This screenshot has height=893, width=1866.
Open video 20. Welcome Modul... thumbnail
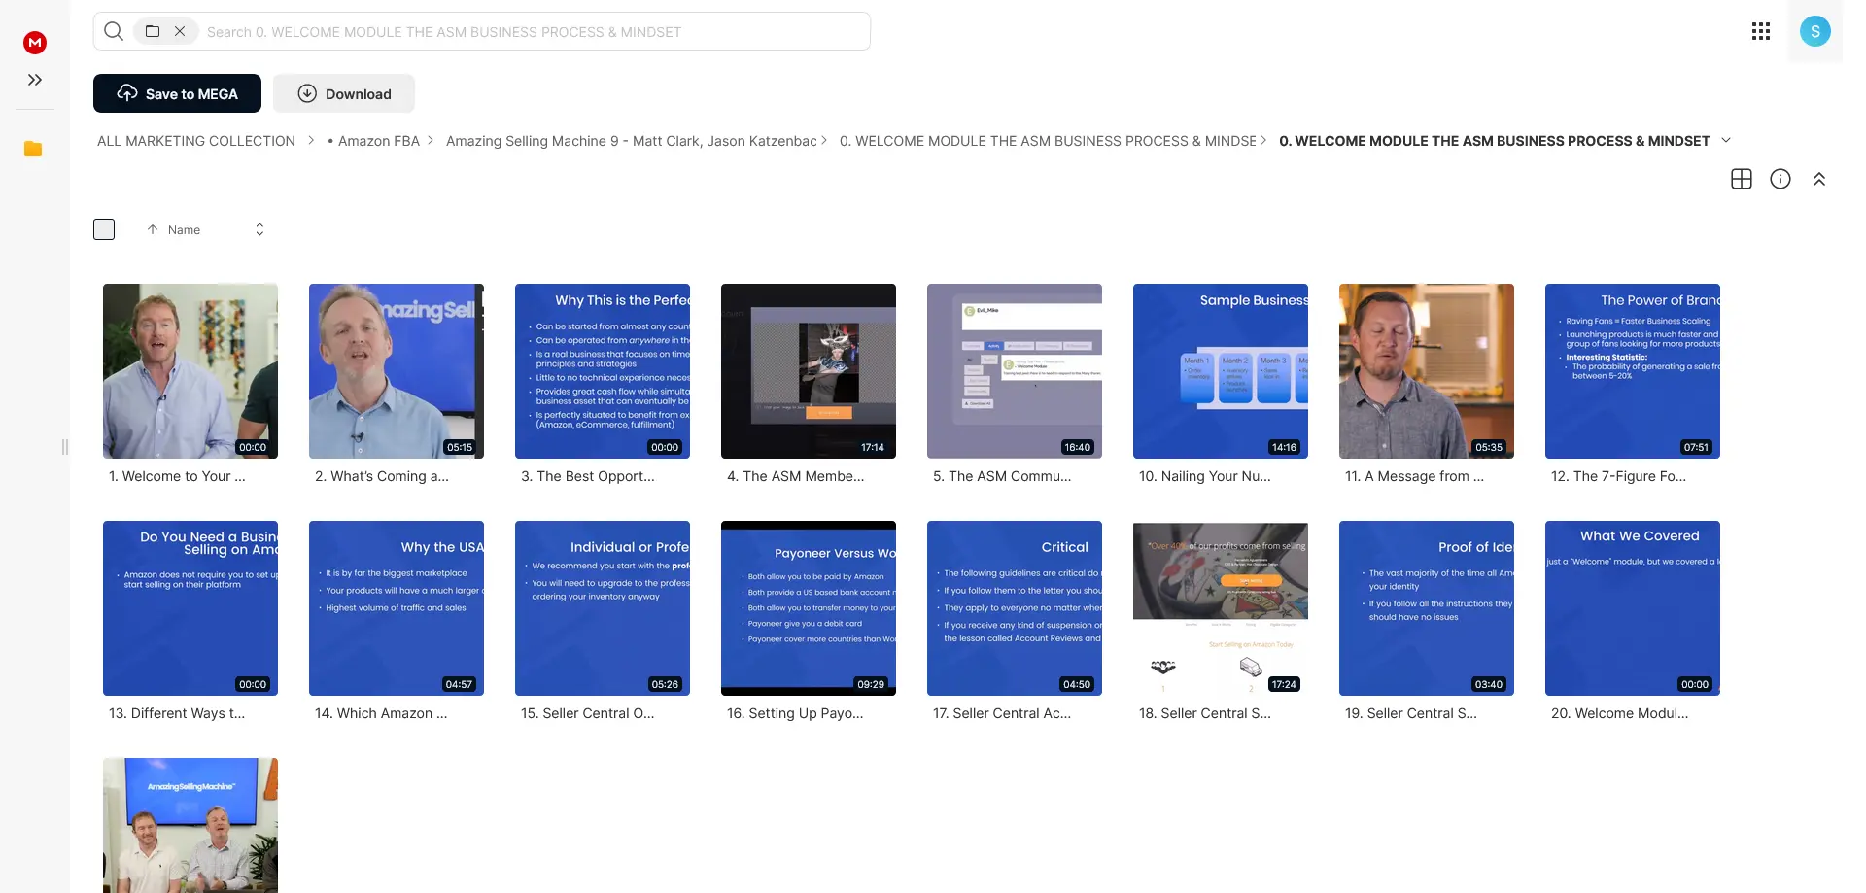(x=1633, y=608)
